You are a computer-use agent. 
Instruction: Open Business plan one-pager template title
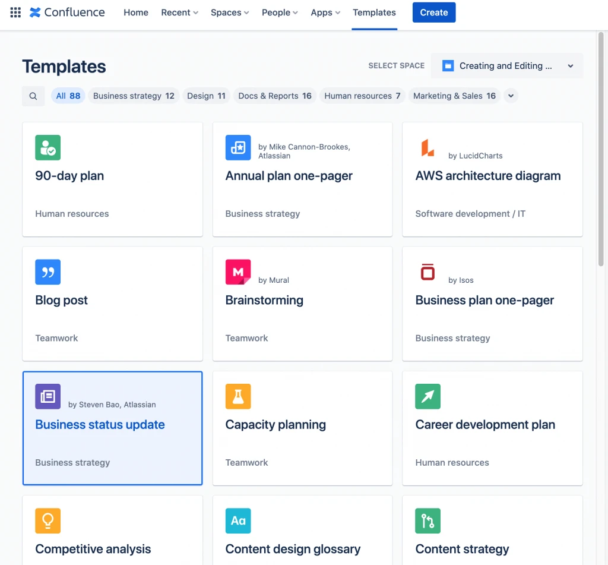click(x=484, y=301)
